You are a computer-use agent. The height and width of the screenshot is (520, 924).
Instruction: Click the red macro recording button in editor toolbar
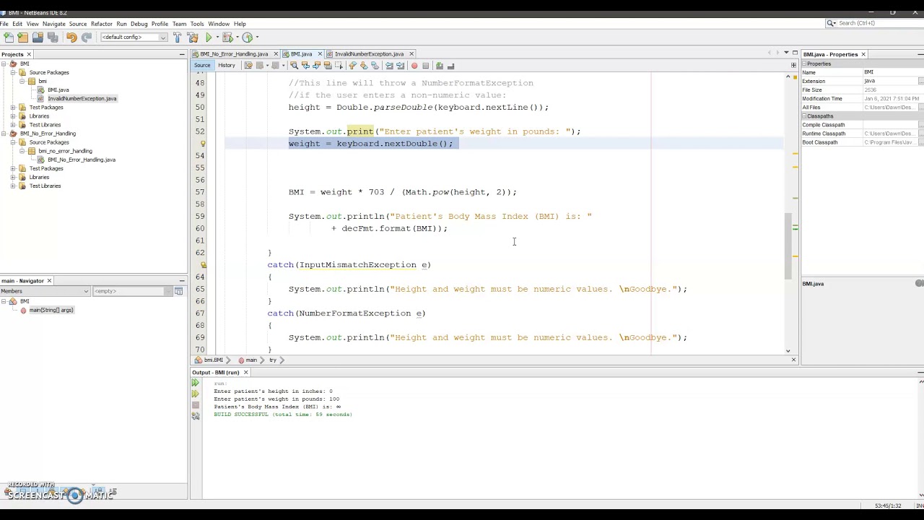pos(414,66)
